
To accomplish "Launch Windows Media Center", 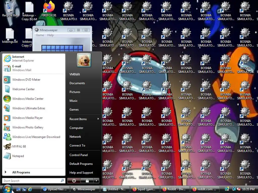I will [34, 99].
